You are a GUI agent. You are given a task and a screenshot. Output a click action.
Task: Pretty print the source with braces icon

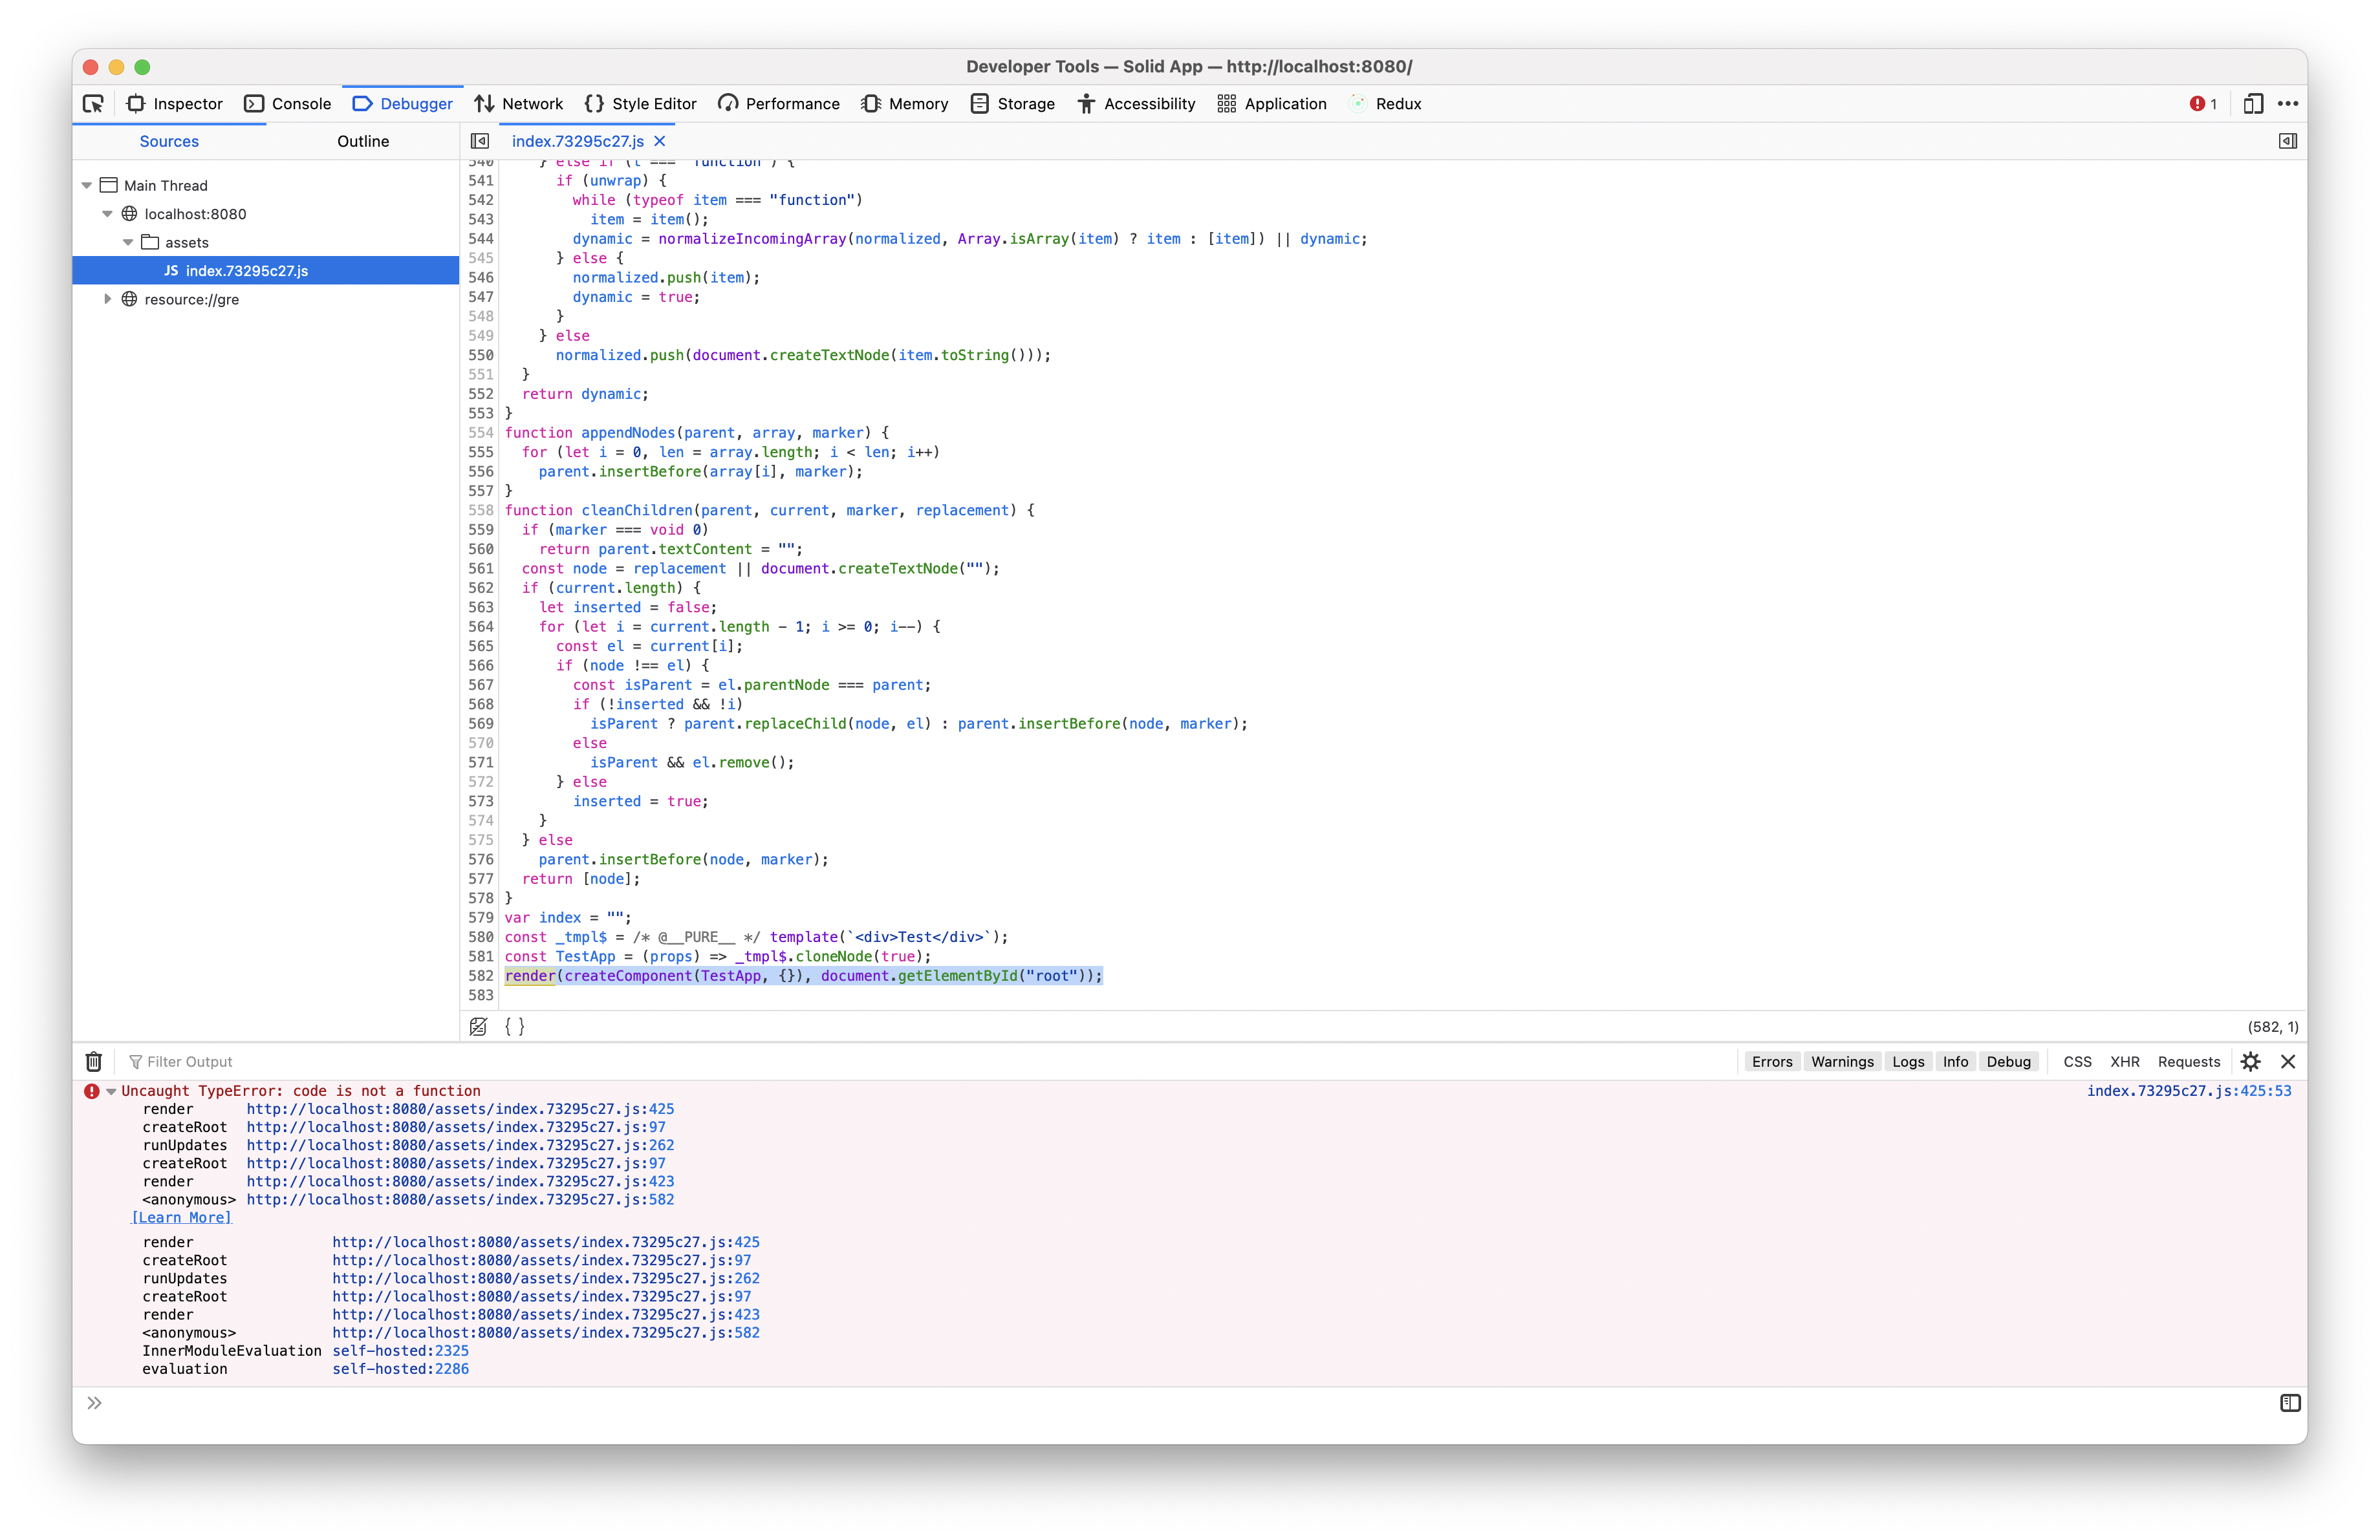[514, 1026]
